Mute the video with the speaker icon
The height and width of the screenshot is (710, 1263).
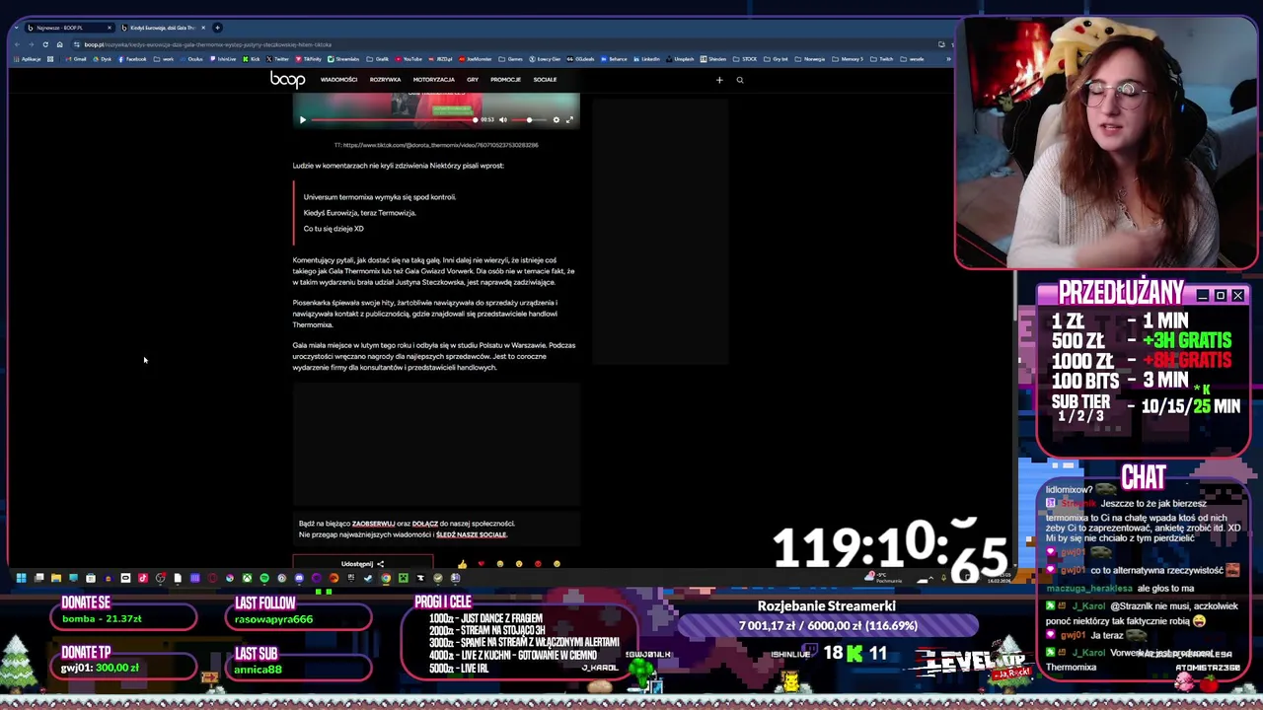(x=503, y=120)
